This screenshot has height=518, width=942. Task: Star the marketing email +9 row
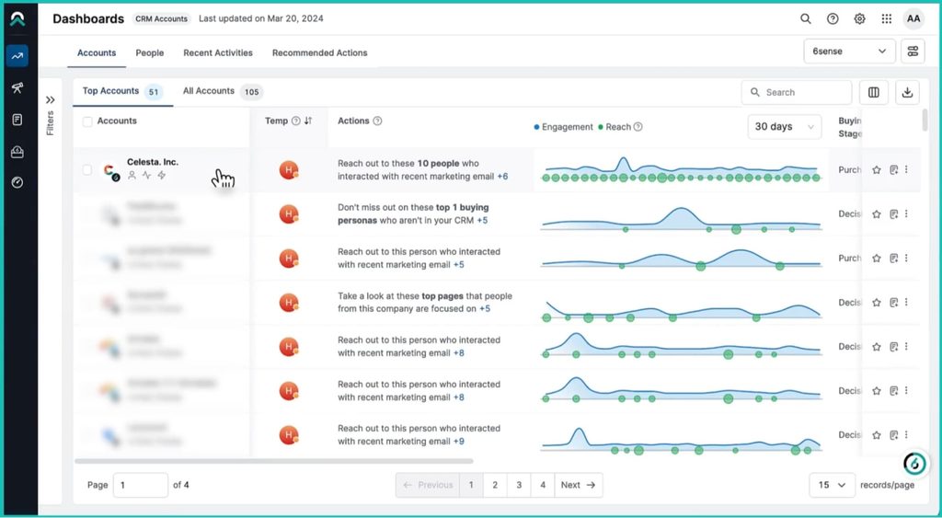click(x=877, y=435)
